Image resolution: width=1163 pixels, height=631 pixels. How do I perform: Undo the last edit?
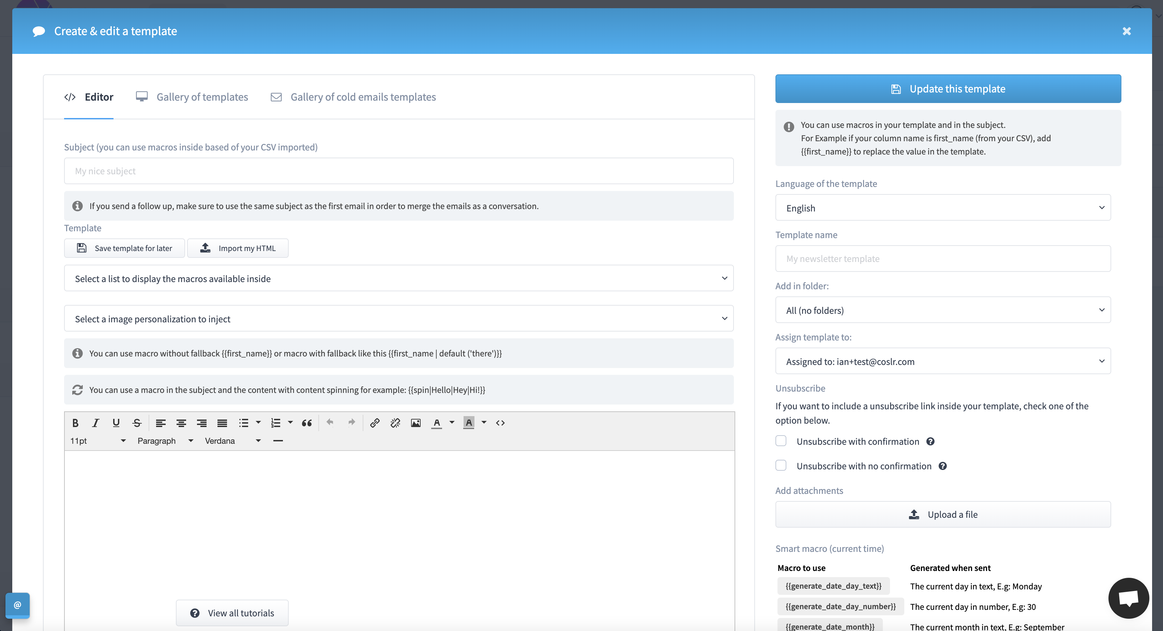(x=330, y=422)
